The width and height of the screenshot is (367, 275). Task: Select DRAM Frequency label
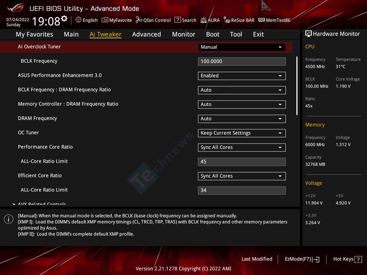[x=37, y=118]
